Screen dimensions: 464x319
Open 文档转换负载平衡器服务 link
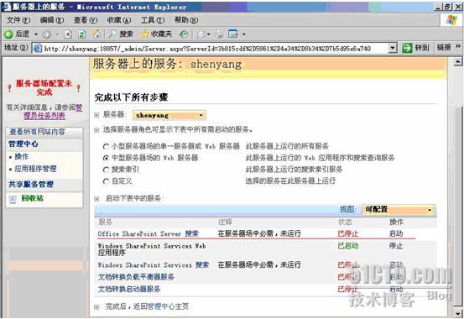(136, 277)
